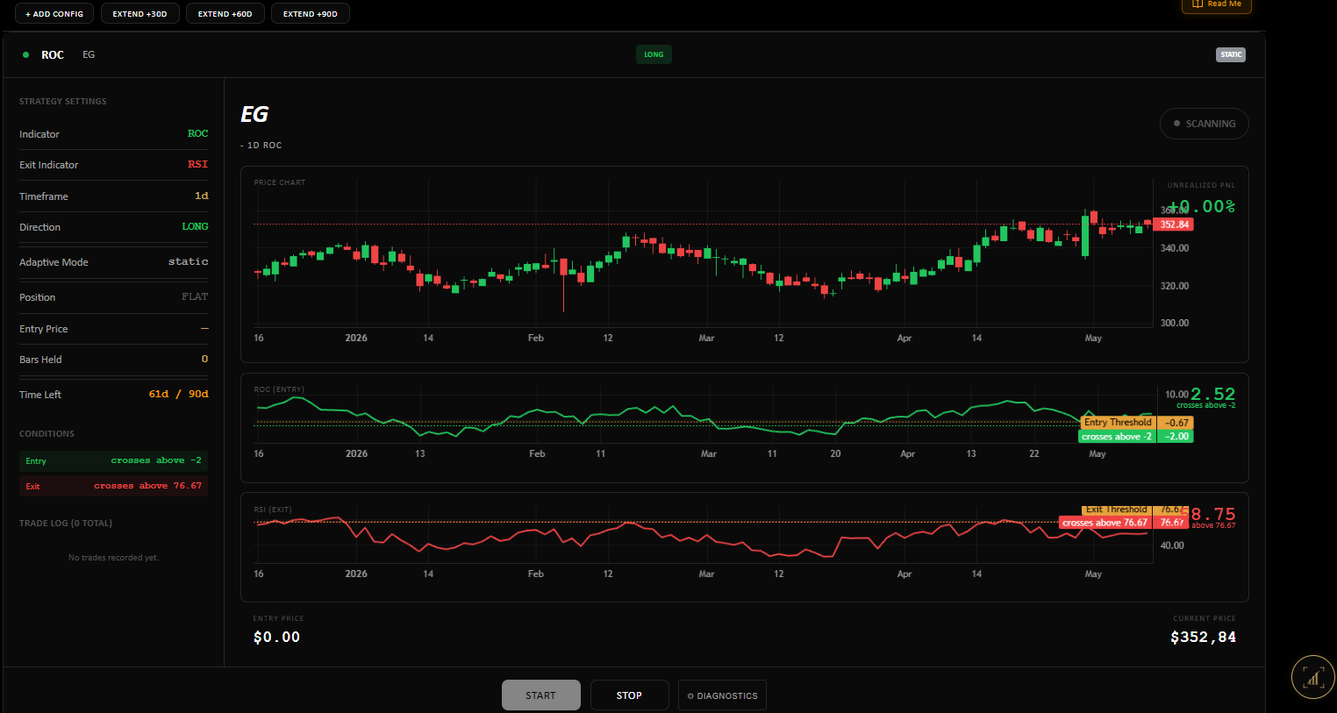Click the + ADD CONFIG button
The height and width of the screenshot is (713, 1337).
click(x=54, y=13)
